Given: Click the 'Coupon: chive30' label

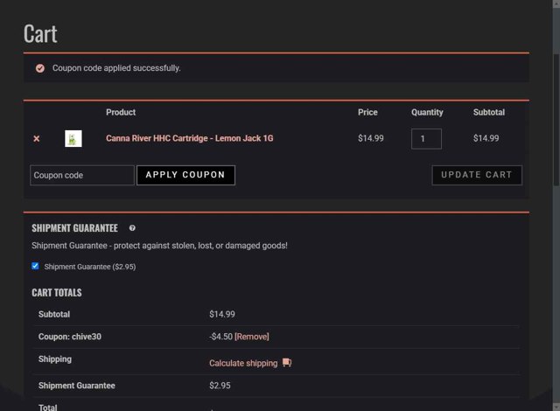Looking at the screenshot, I should click(x=70, y=337).
